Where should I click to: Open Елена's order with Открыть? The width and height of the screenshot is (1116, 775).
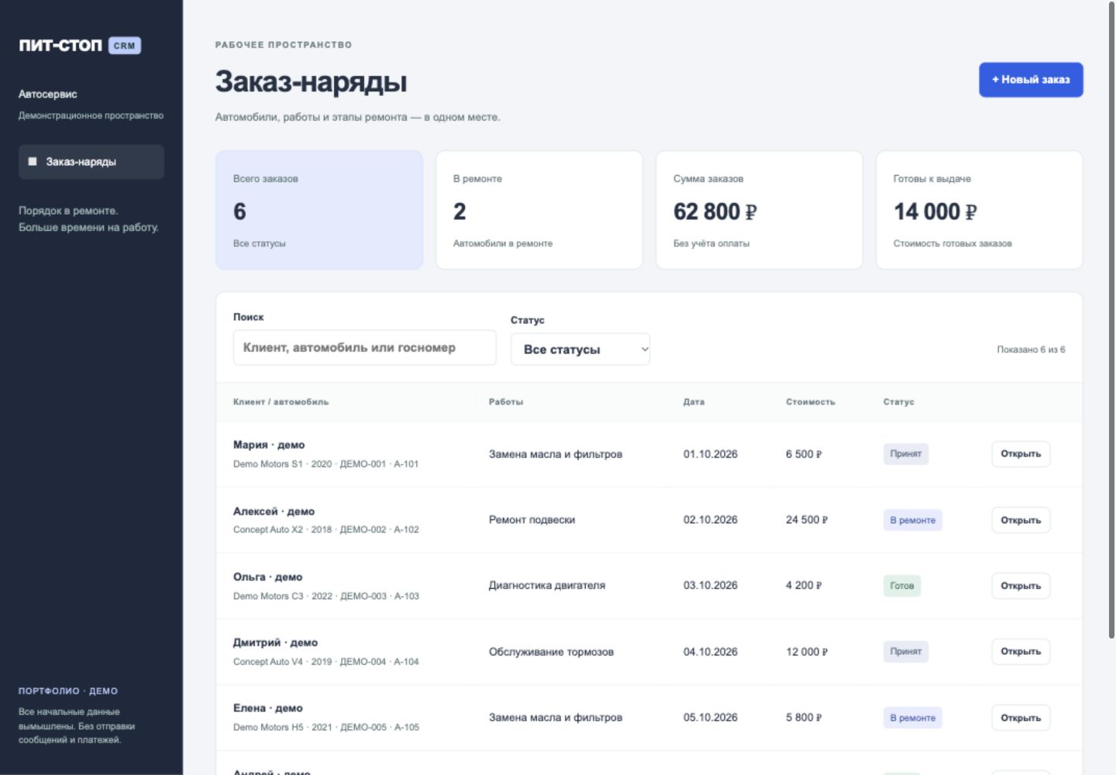1021,718
